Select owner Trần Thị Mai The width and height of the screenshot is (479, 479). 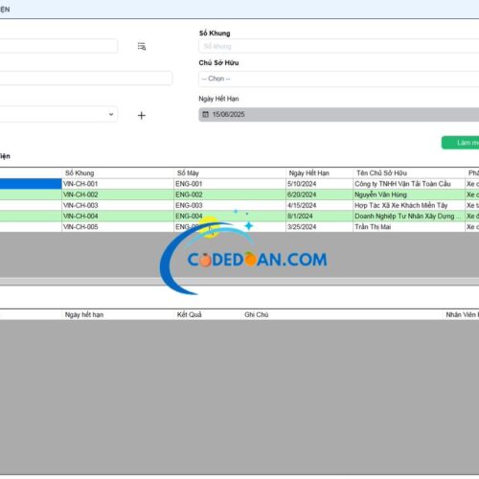(x=409, y=227)
